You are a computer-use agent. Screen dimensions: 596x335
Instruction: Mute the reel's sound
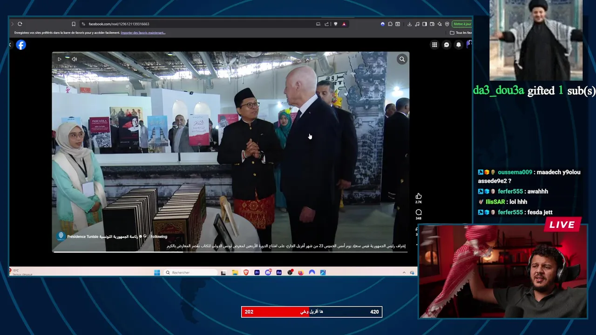tap(74, 59)
